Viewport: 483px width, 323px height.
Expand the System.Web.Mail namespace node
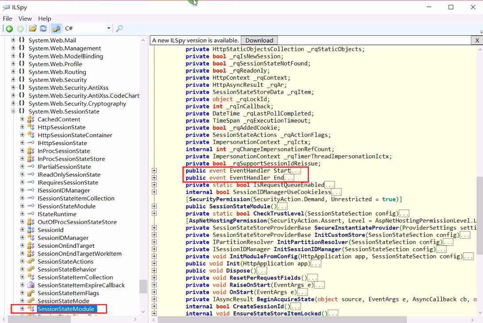coord(13,40)
